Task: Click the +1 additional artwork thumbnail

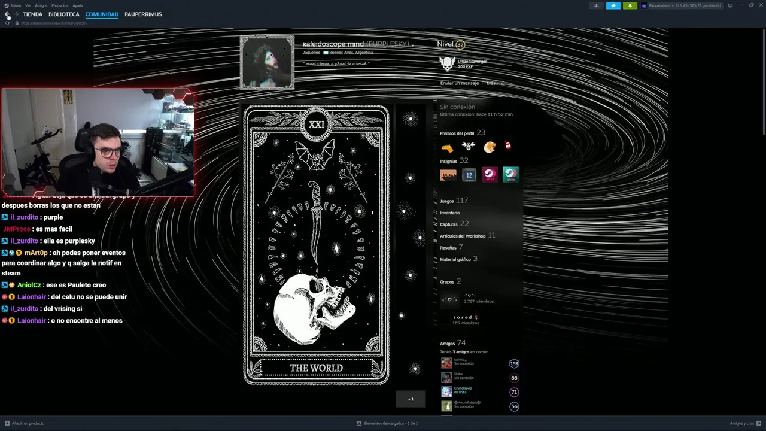Action: (411, 399)
